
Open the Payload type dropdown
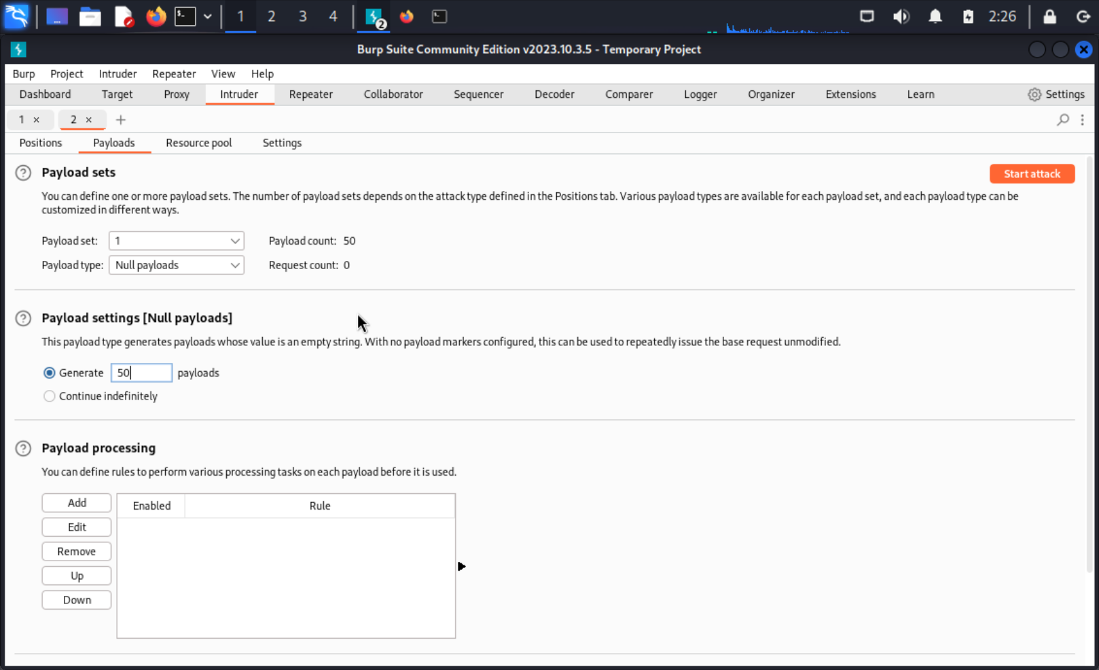(177, 265)
